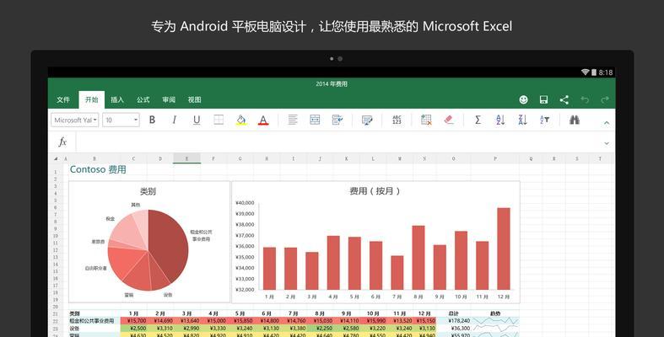Open text alignment options
This screenshot has width=664, height=337.
293,120
